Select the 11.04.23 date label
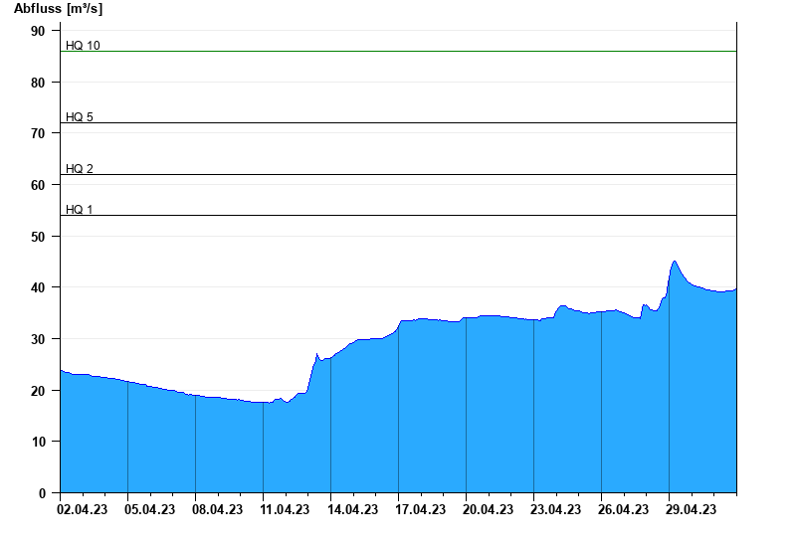 coord(285,509)
